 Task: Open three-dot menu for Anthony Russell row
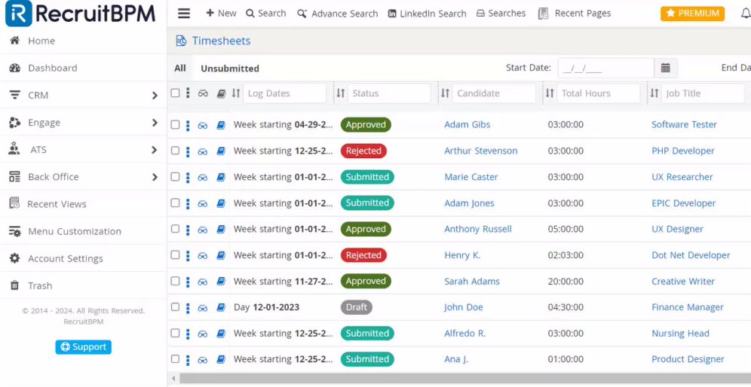pyautogui.click(x=188, y=229)
